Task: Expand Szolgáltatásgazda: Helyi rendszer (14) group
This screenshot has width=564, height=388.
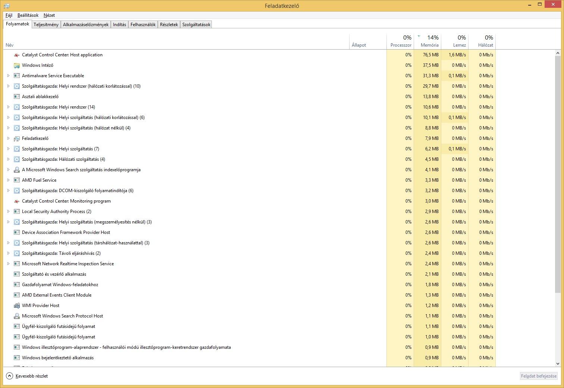Action: pyautogui.click(x=8, y=107)
